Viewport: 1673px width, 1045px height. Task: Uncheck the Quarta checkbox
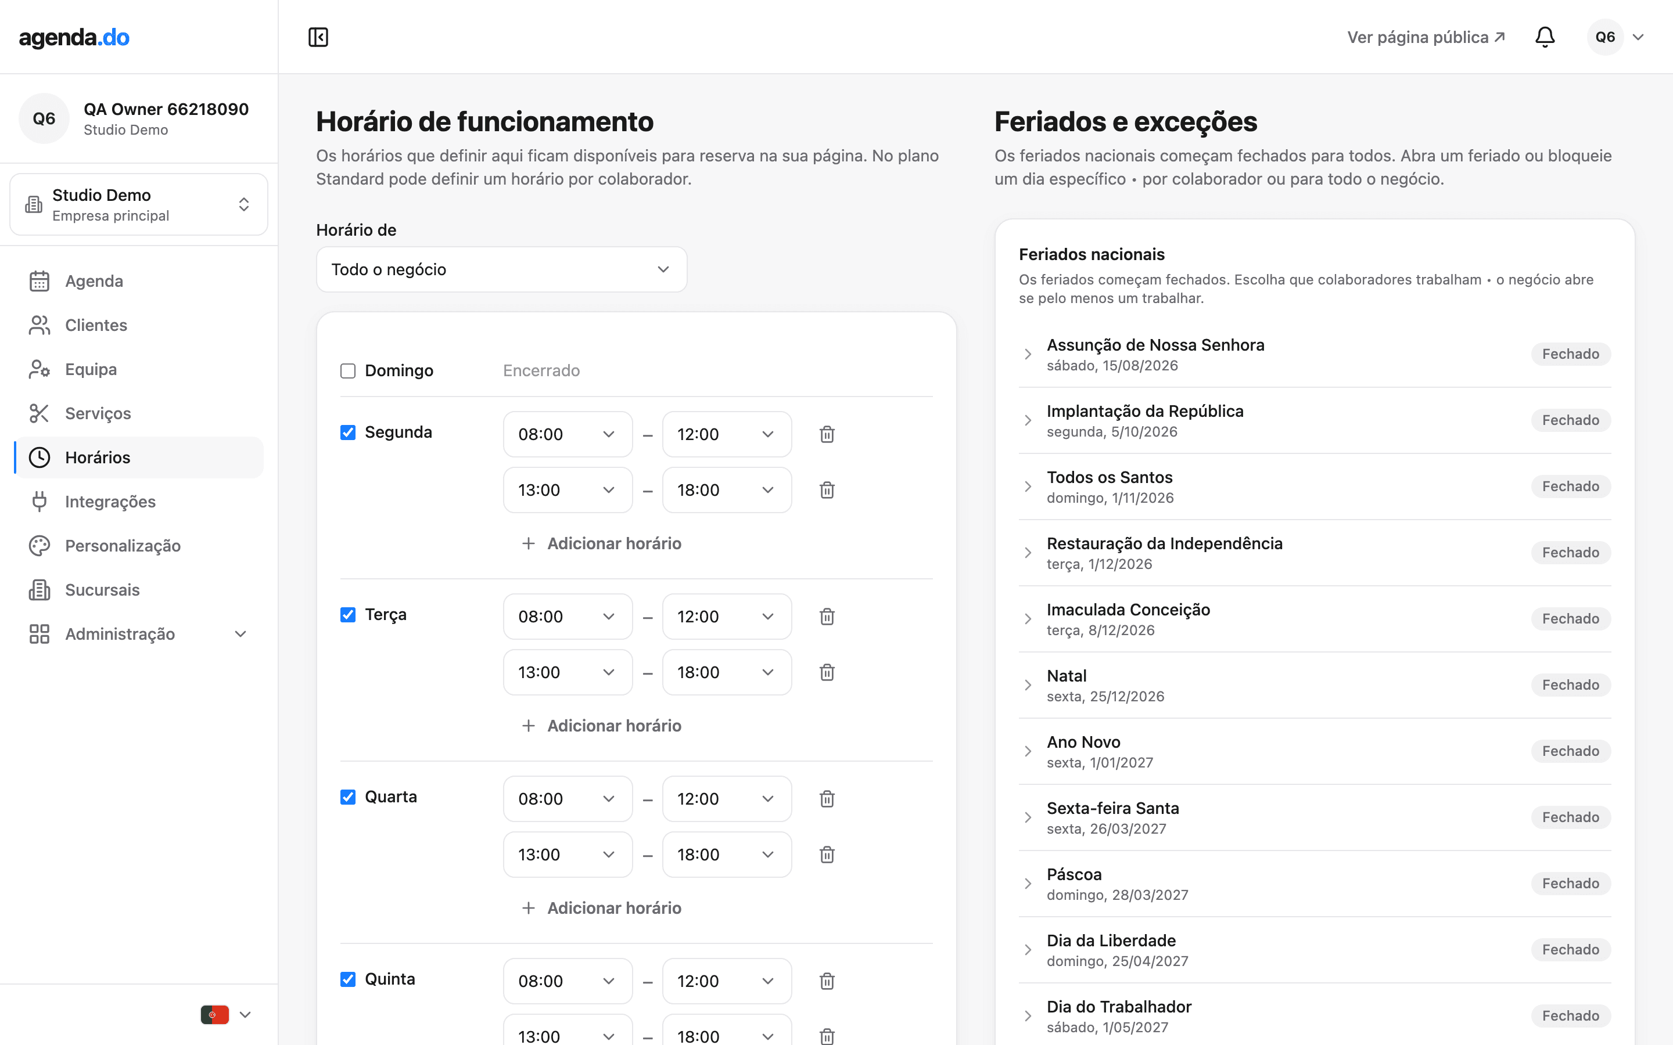pos(348,798)
